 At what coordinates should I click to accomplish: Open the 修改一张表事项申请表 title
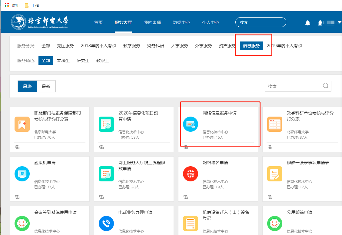(308, 163)
